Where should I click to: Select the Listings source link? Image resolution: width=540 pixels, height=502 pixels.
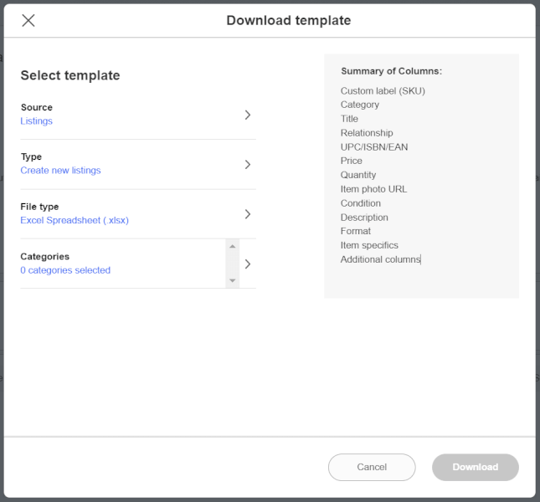37,121
